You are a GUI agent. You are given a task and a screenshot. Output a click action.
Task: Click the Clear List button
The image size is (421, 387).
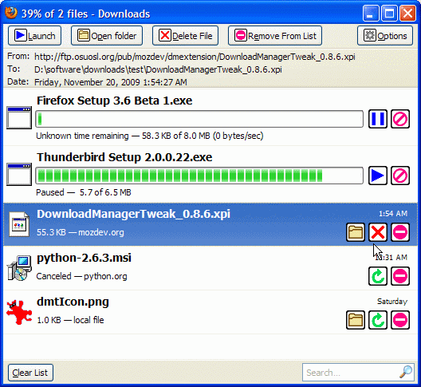click(30, 373)
